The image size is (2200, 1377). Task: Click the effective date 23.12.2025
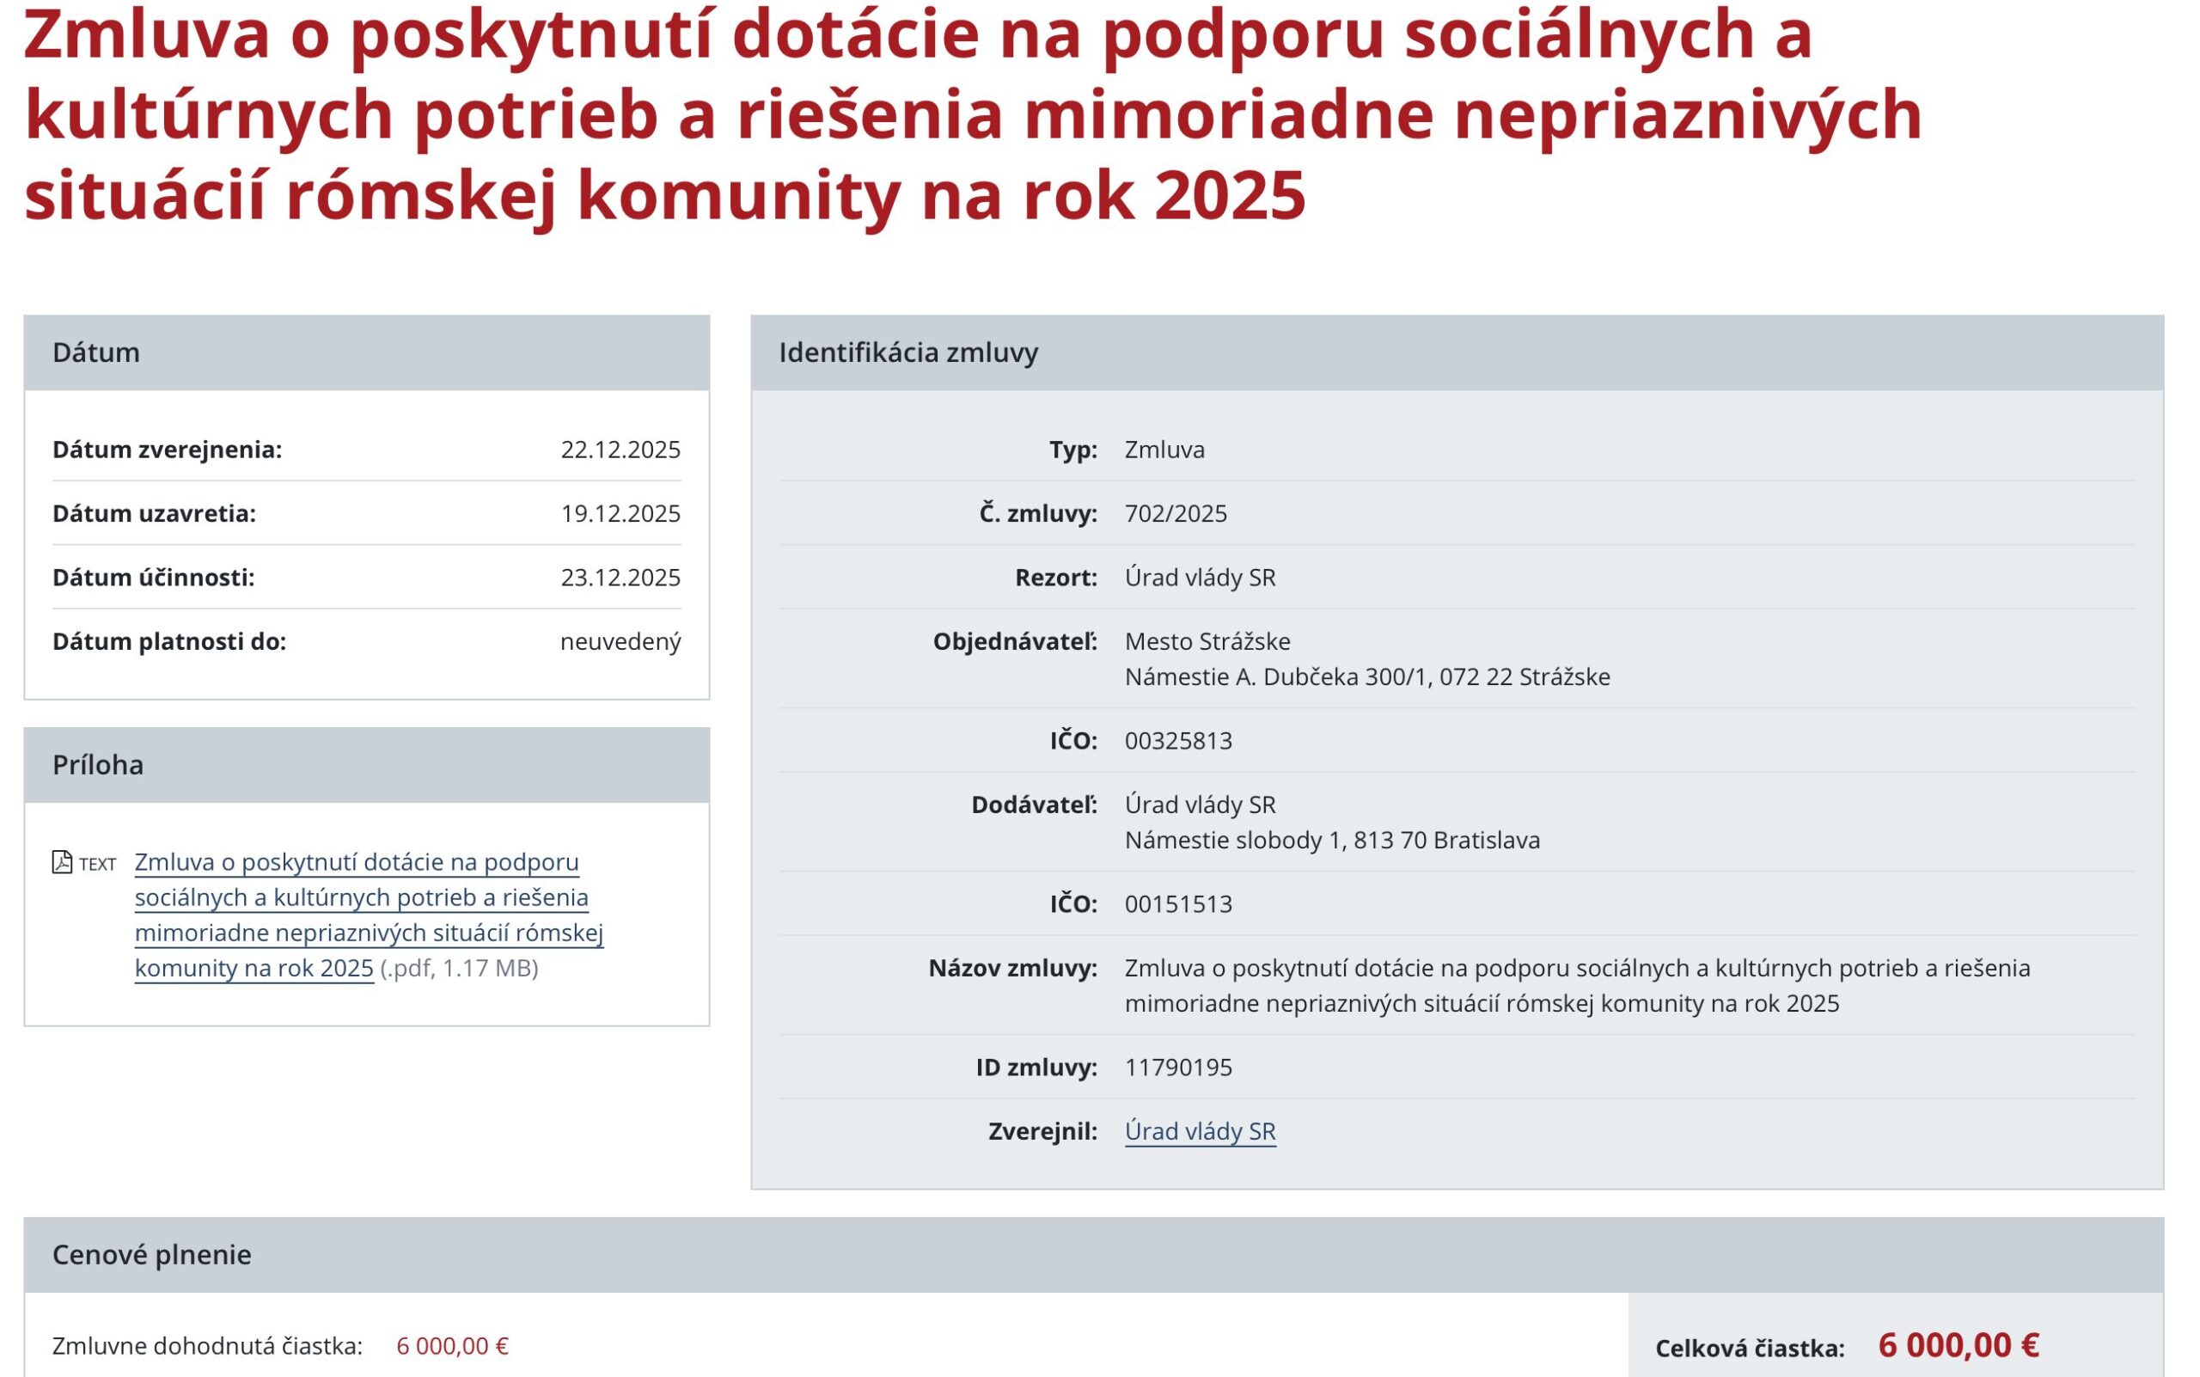[x=620, y=578]
